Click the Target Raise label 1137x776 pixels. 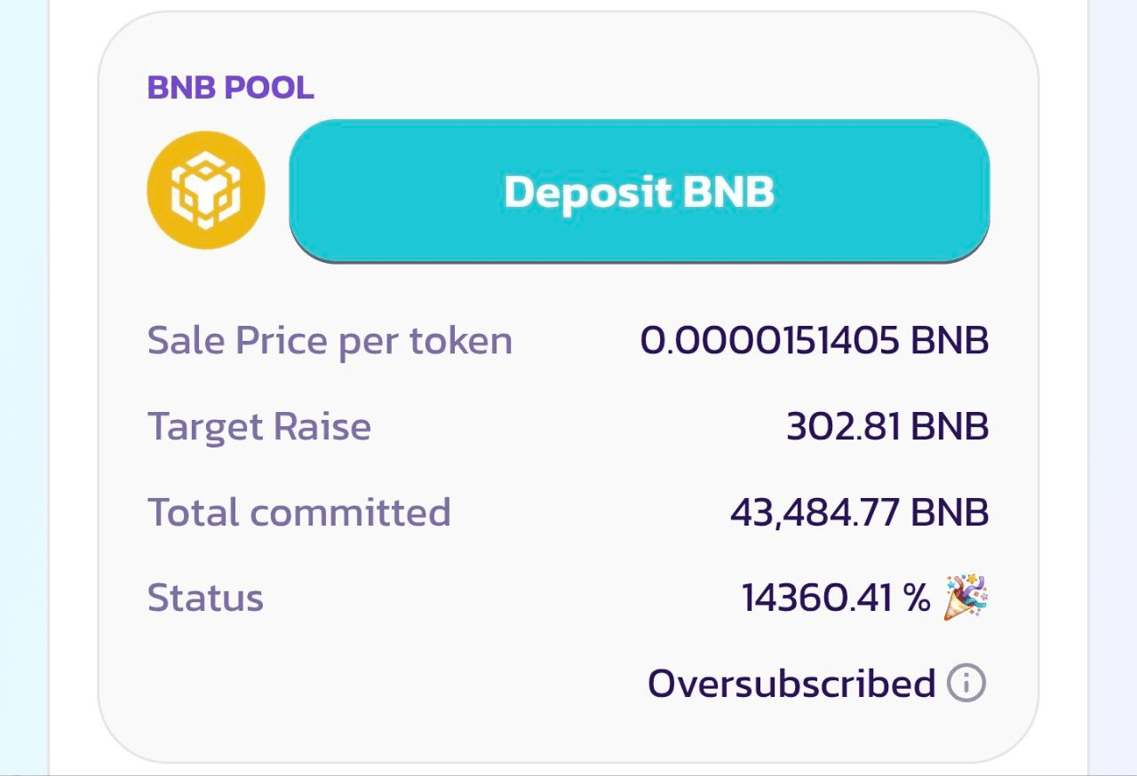pos(258,426)
